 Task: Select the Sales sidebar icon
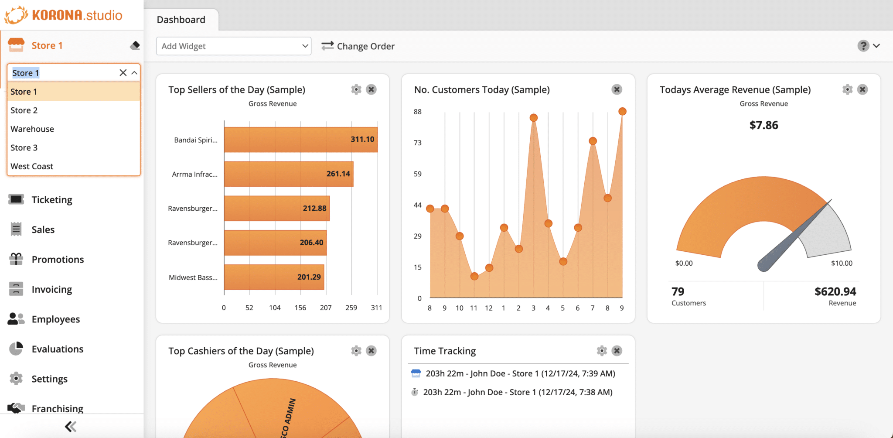click(x=16, y=229)
